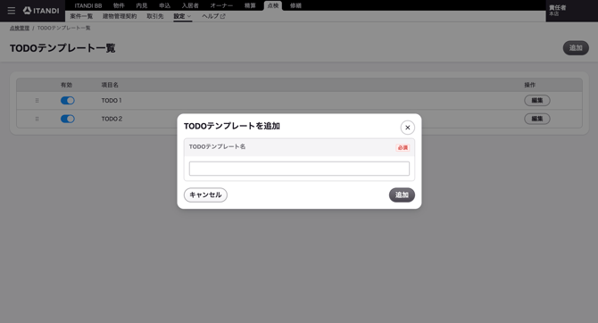Switch to the 修繕 tab
This screenshot has width=598, height=323.
click(295, 5)
